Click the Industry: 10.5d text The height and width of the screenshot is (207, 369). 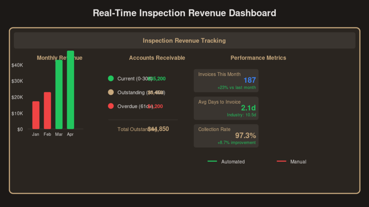[x=241, y=115]
